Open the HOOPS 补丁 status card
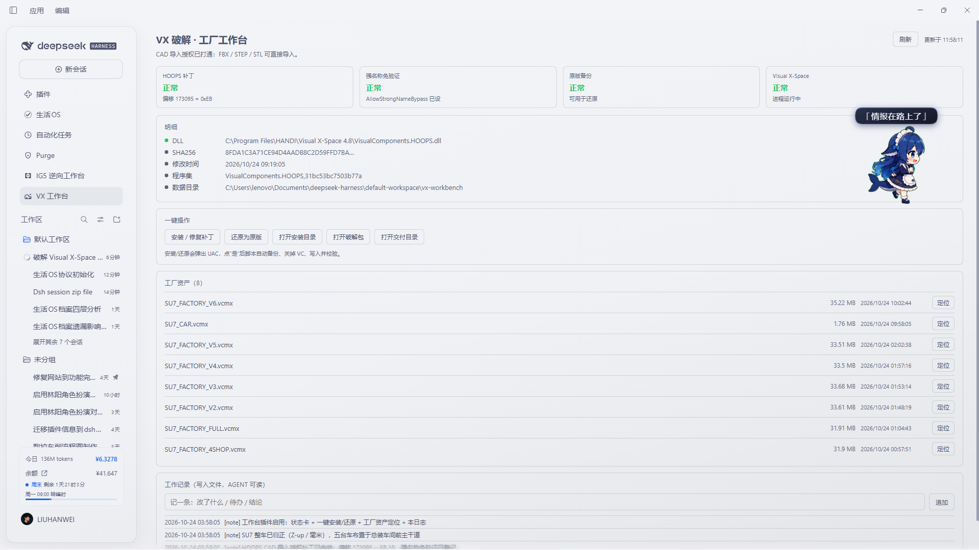 (254, 87)
